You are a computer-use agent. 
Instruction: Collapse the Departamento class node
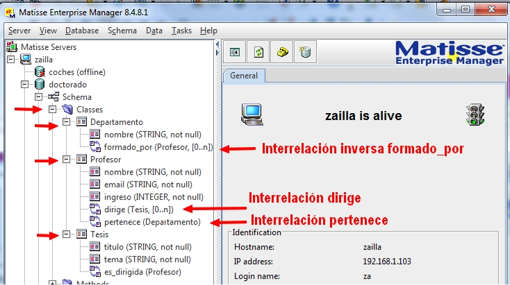coord(66,122)
